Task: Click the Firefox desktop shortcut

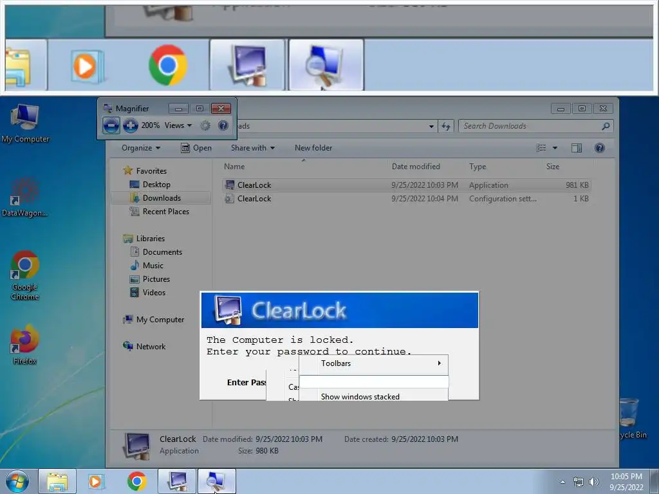Action: coord(25,345)
